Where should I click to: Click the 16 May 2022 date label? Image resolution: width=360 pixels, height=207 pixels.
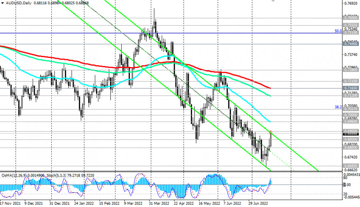click(209, 203)
